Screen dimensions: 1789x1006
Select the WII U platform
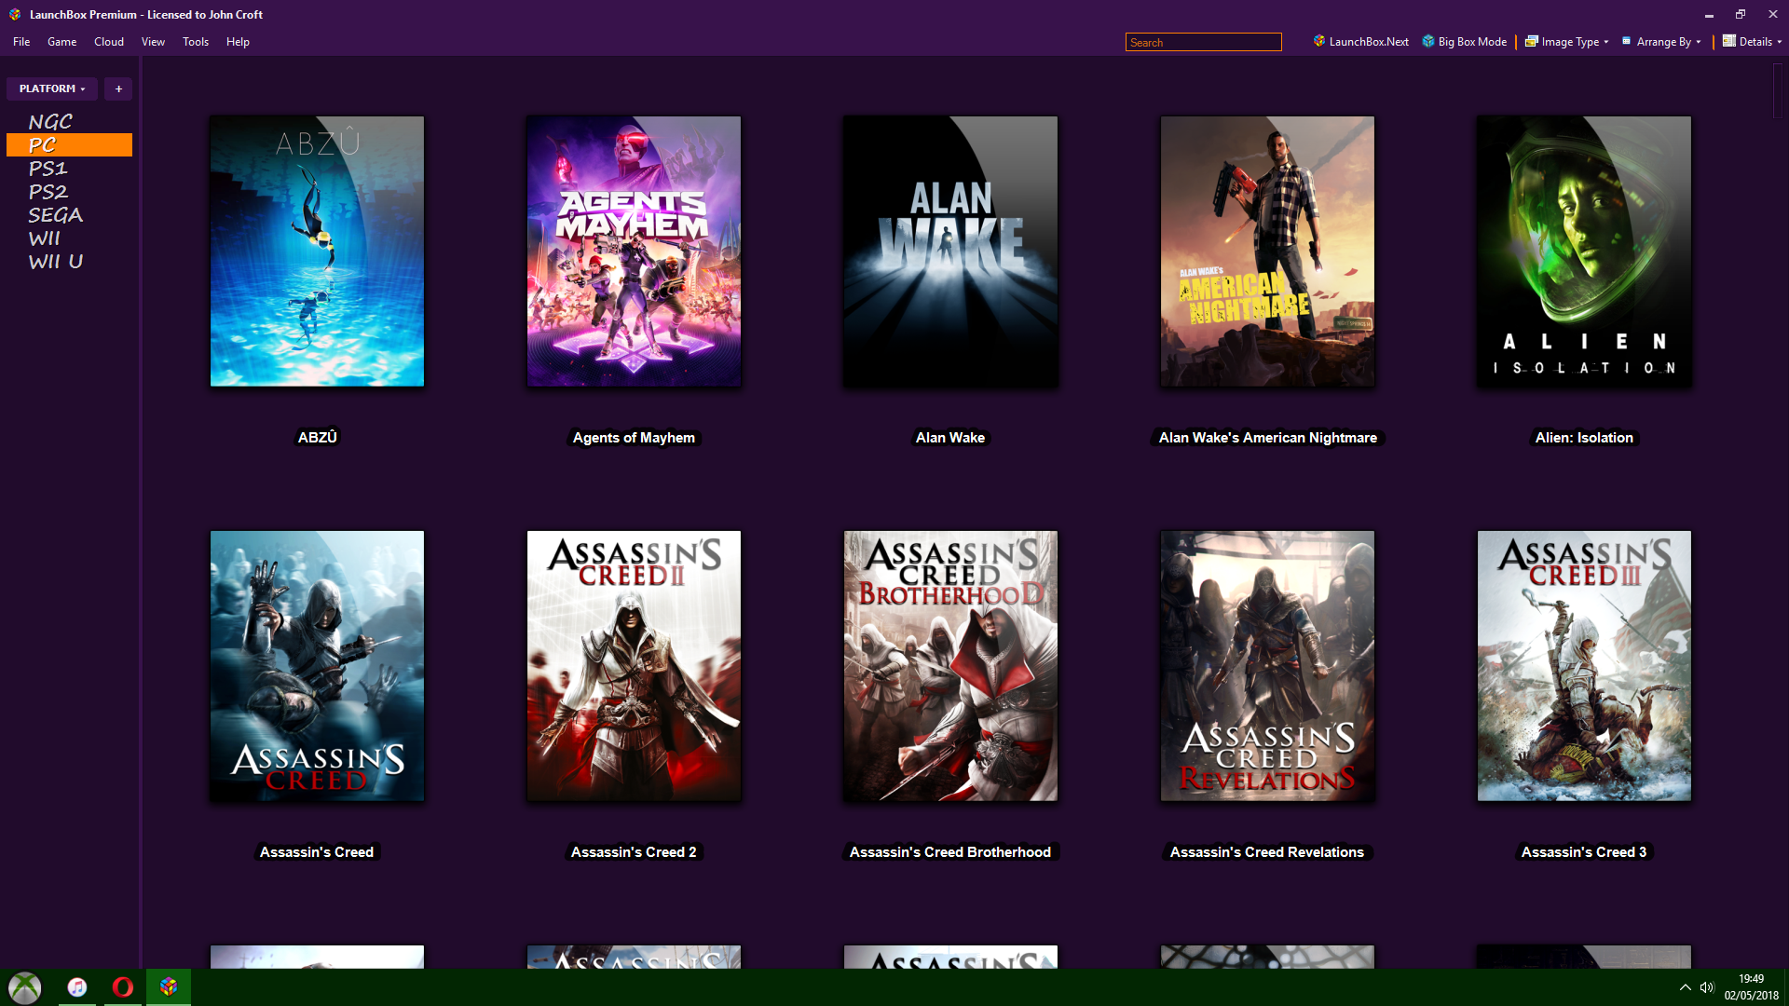tap(69, 262)
